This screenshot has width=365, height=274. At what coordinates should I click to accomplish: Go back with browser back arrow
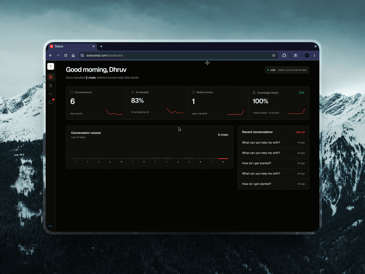[50, 55]
